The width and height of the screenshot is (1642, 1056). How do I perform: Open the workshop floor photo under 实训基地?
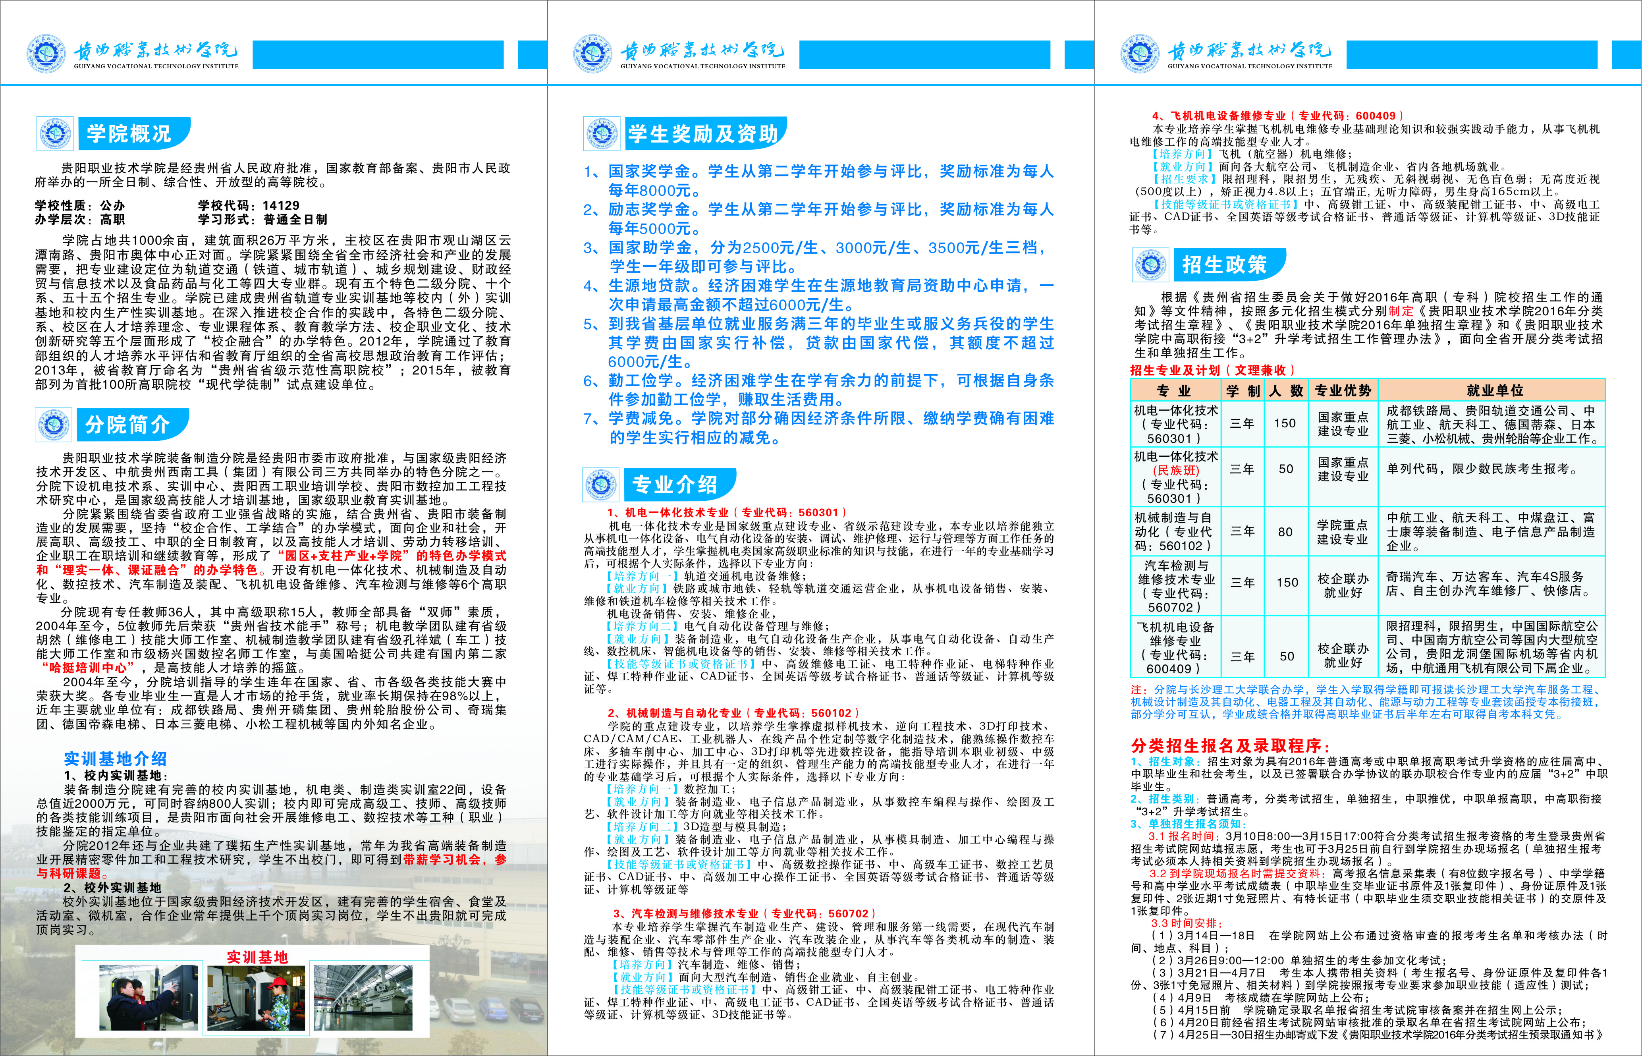363,998
